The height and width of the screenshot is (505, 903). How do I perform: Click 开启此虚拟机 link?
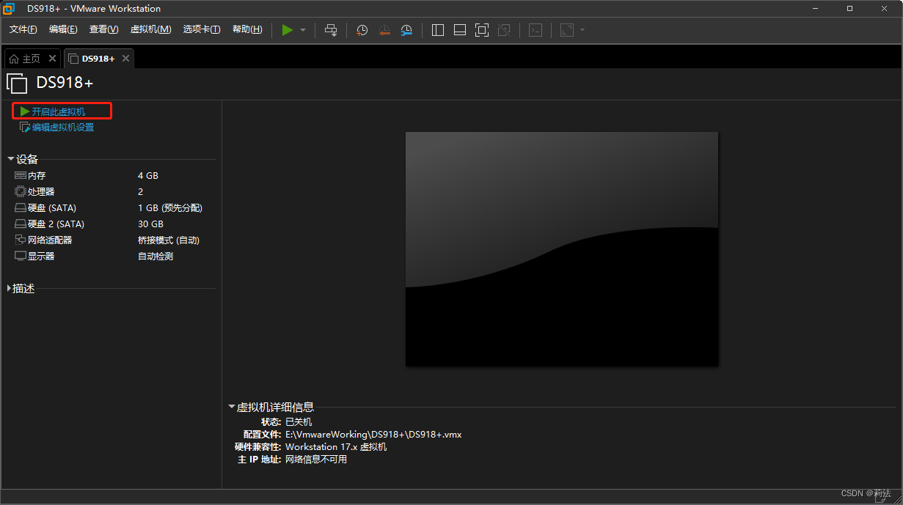coord(59,111)
